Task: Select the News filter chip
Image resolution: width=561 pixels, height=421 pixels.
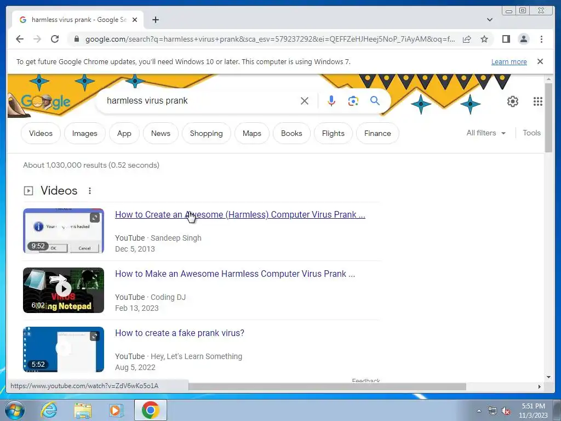Action: pos(161,133)
